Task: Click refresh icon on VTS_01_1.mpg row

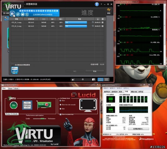Action: point(93,22)
